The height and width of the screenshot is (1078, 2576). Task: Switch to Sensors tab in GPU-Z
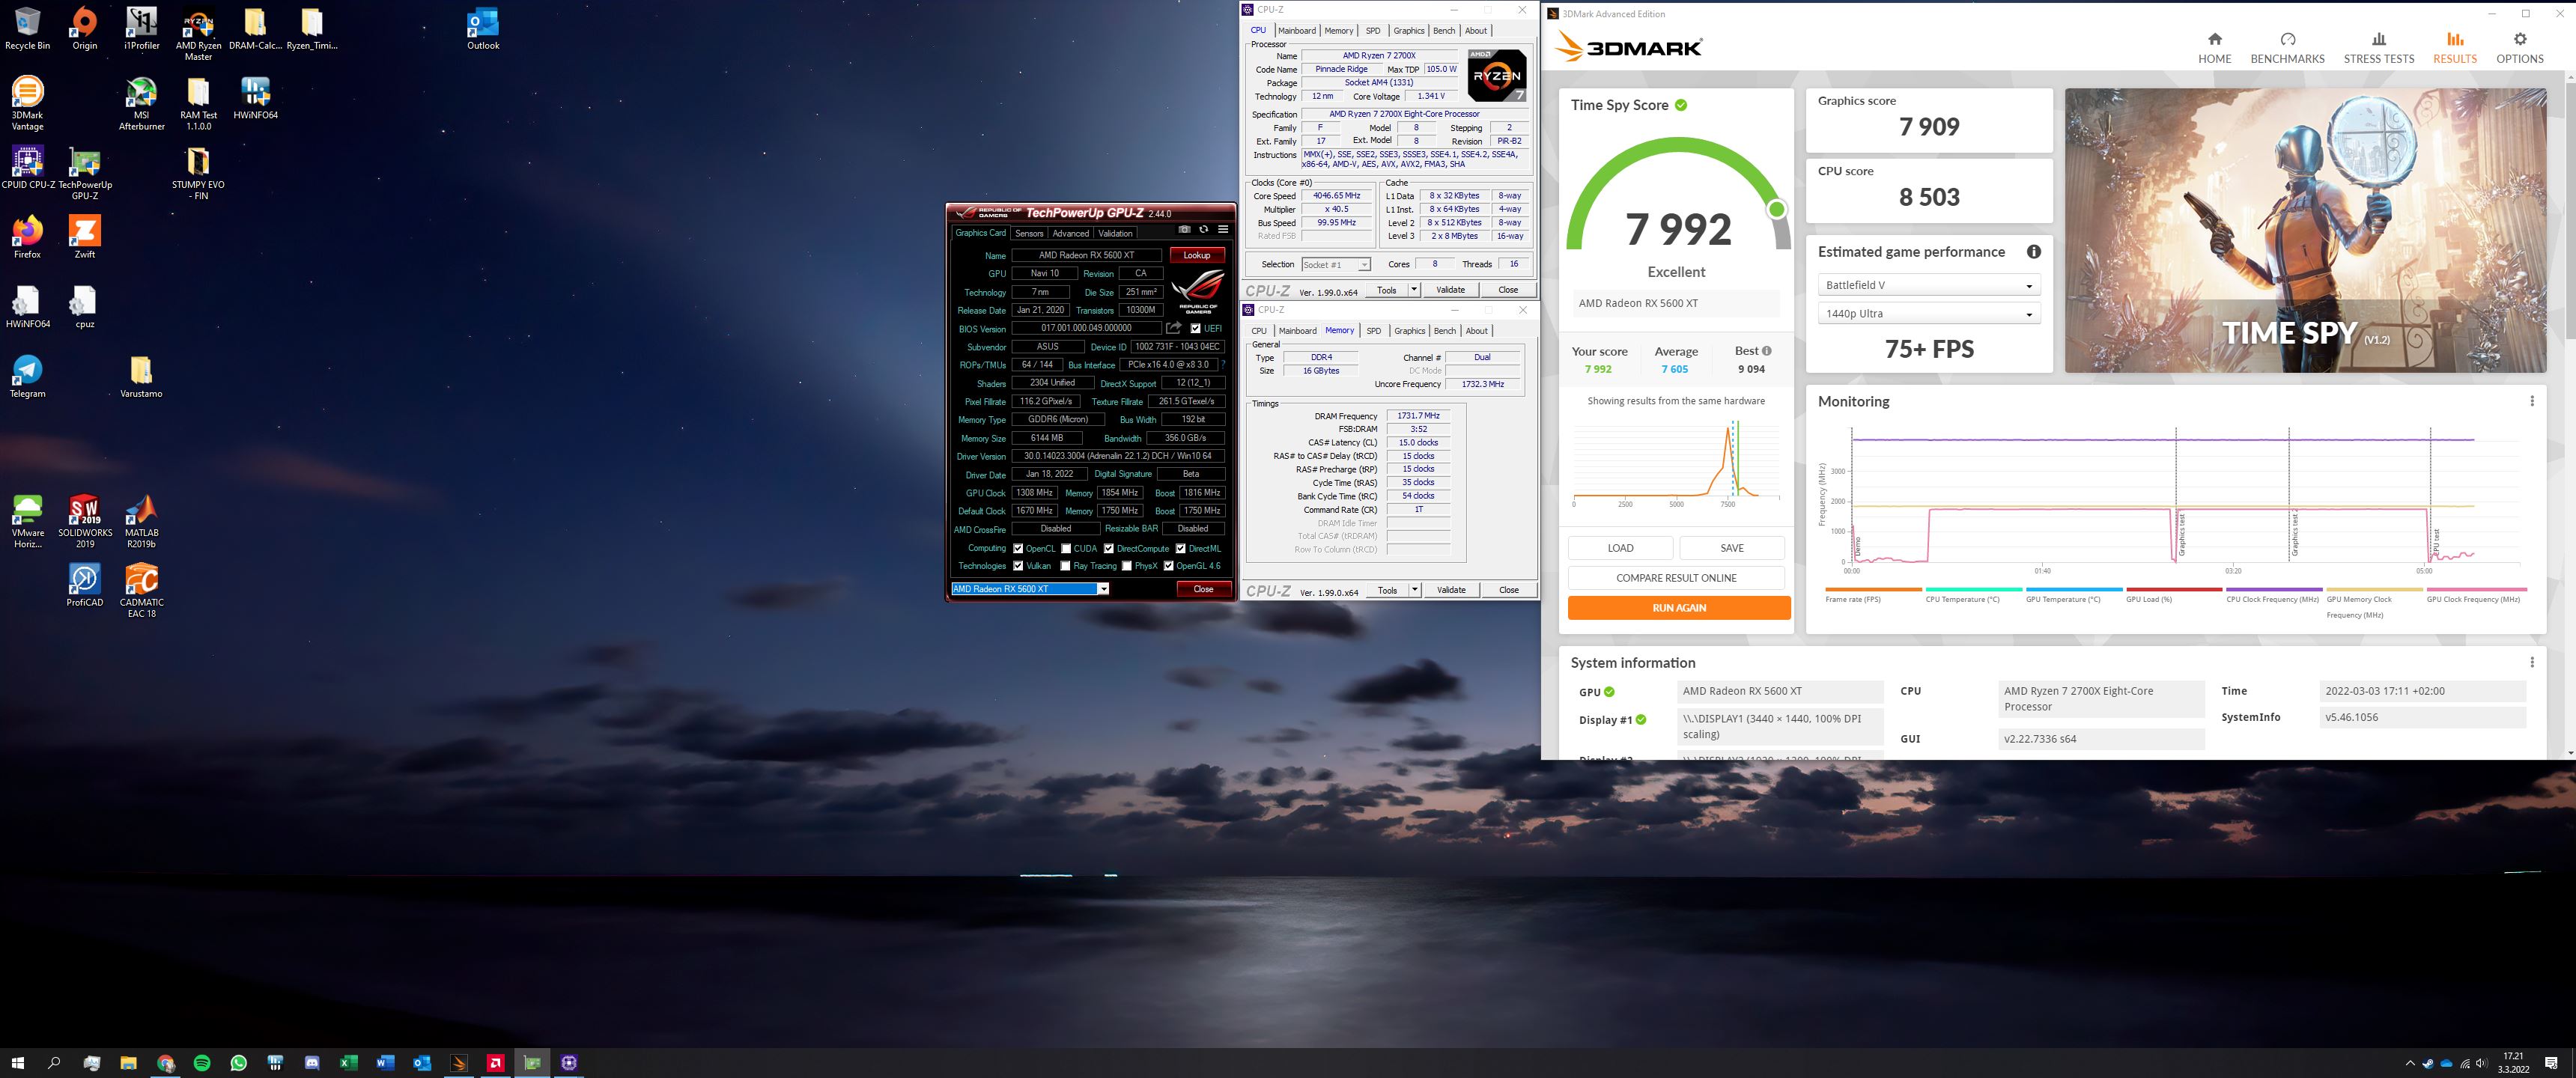tap(1029, 233)
